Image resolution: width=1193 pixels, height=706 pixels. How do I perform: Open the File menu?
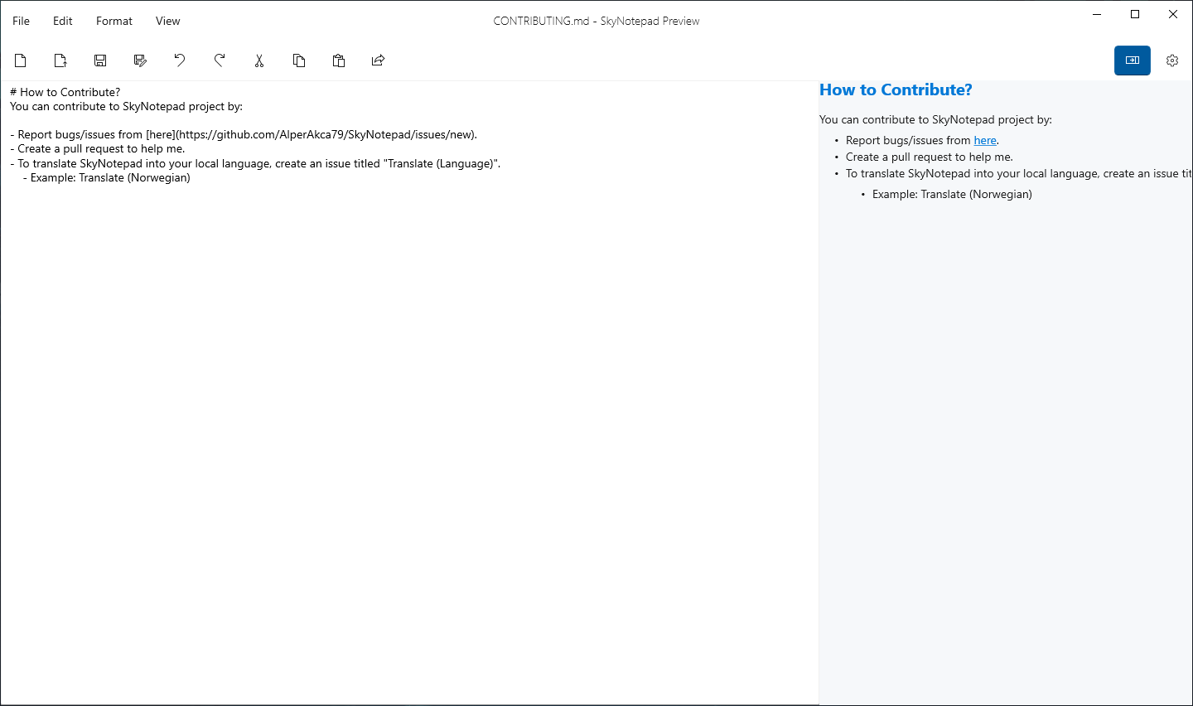click(22, 21)
